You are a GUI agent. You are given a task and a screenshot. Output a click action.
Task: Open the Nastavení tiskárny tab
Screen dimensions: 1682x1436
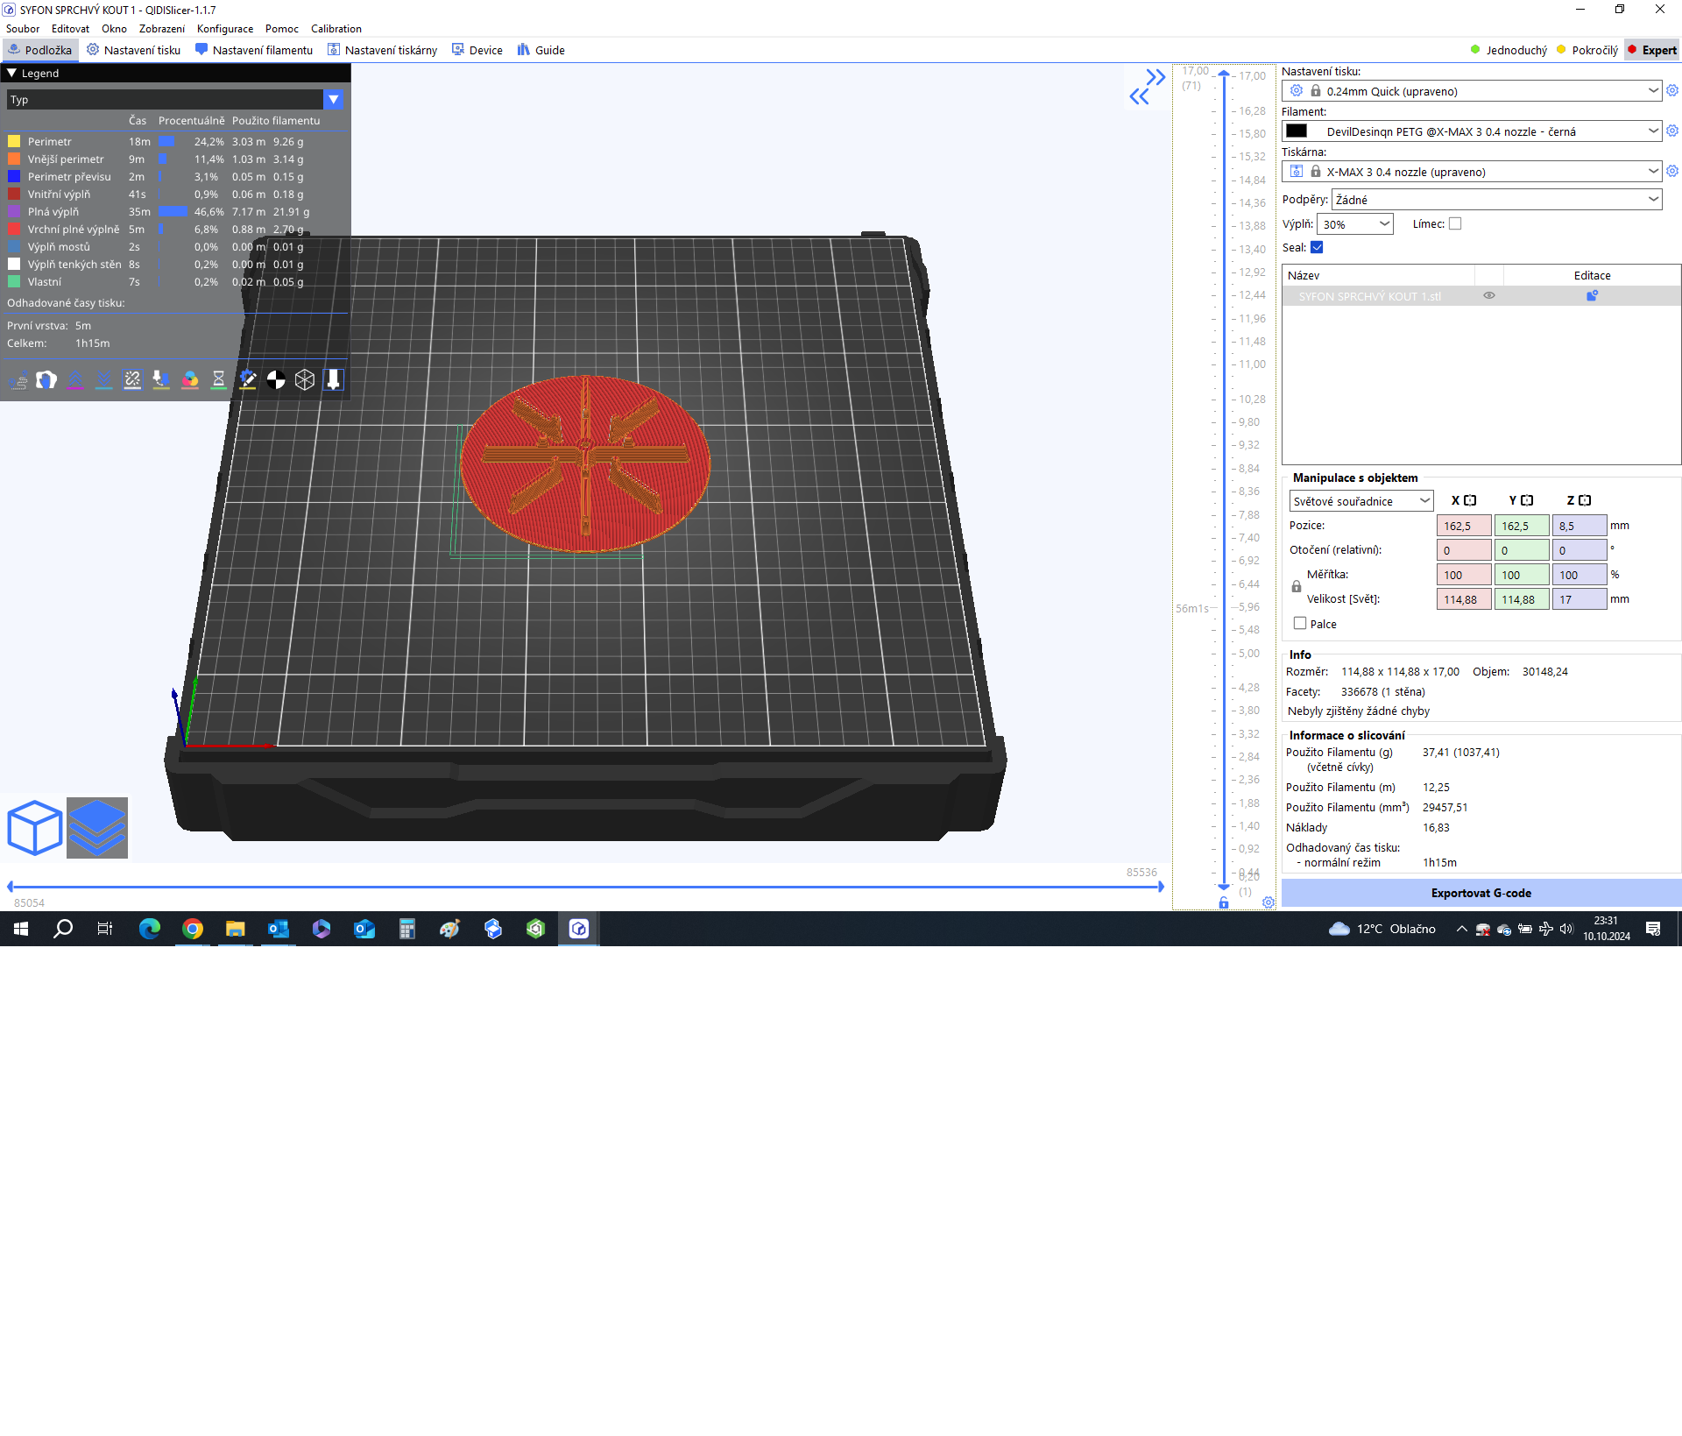point(382,51)
